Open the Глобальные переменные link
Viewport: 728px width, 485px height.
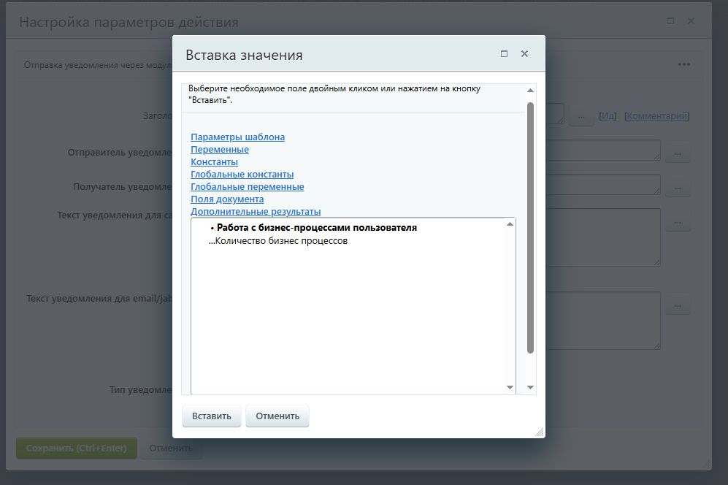coord(247,187)
